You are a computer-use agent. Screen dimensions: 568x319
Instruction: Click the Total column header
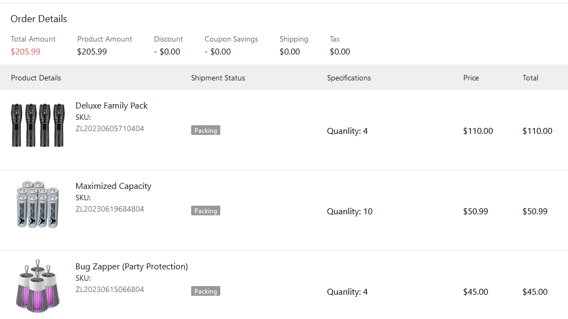pos(530,78)
